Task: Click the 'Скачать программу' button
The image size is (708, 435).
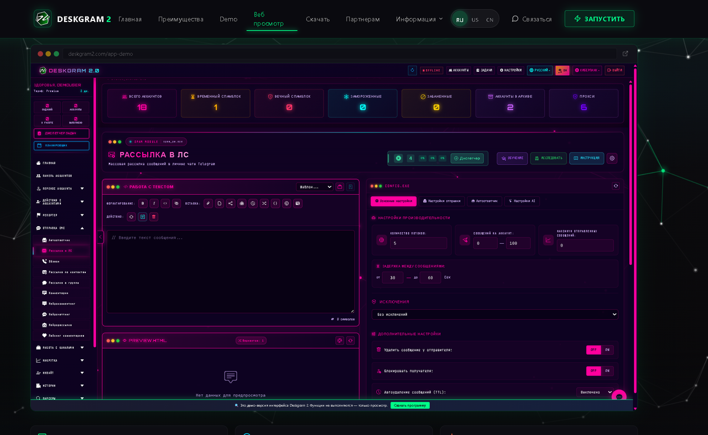Action: click(410, 405)
